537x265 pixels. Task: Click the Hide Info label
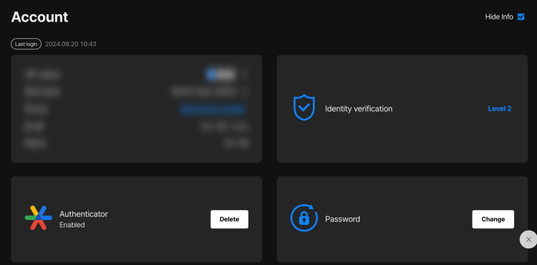[499, 17]
